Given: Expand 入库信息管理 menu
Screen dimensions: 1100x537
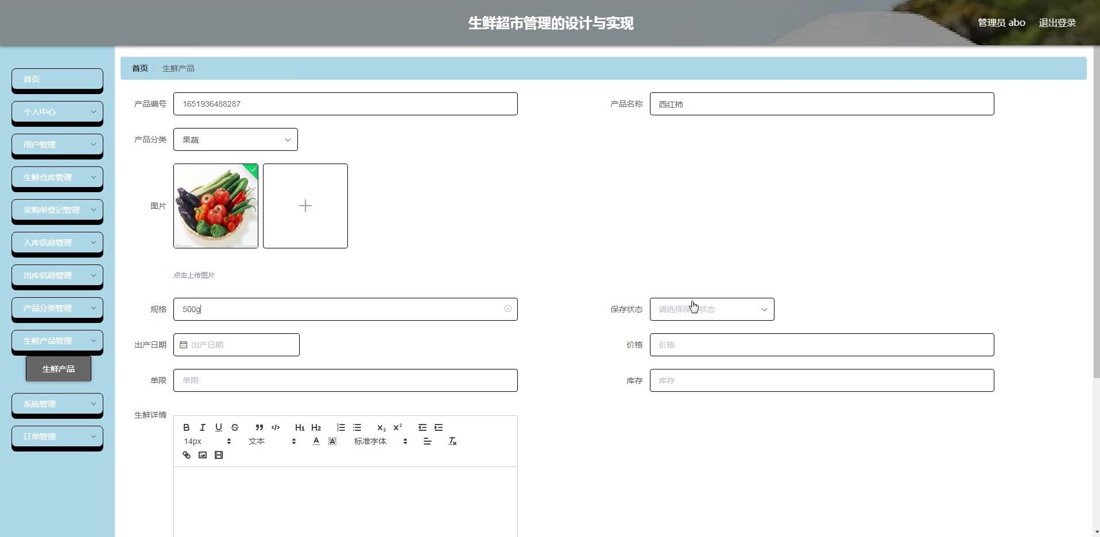Looking at the screenshot, I should [57, 243].
